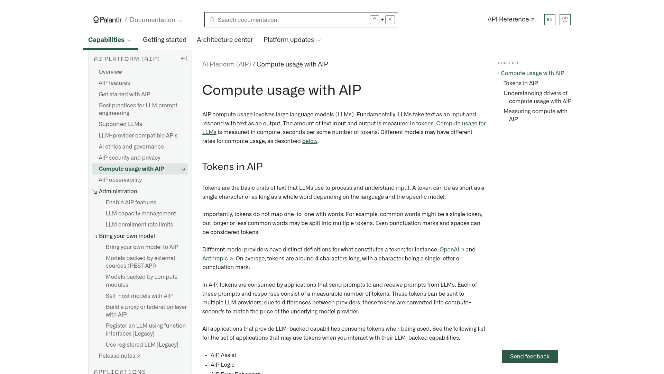Click the AIP Logic list item
The image size is (664, 374).
(222, 365)
